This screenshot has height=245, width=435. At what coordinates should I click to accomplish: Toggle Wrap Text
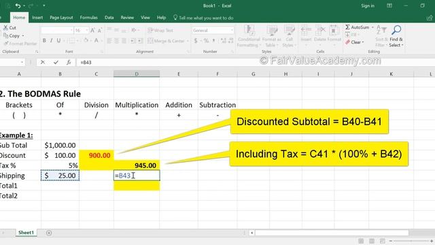160,30
